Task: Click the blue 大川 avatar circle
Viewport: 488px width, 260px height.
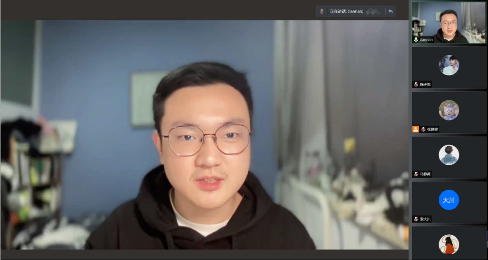Action: (449, 200)
